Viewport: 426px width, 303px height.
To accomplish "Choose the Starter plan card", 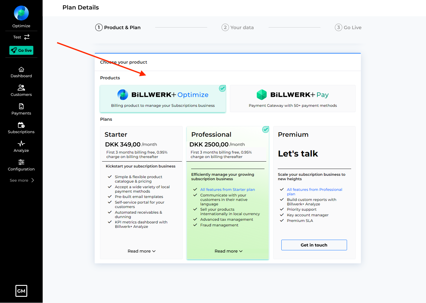I will point(141,193).
